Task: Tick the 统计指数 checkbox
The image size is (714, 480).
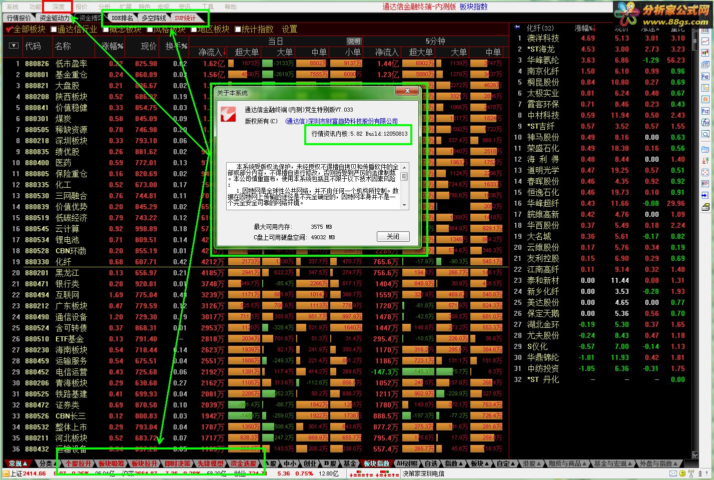Action: coord(238,30)
